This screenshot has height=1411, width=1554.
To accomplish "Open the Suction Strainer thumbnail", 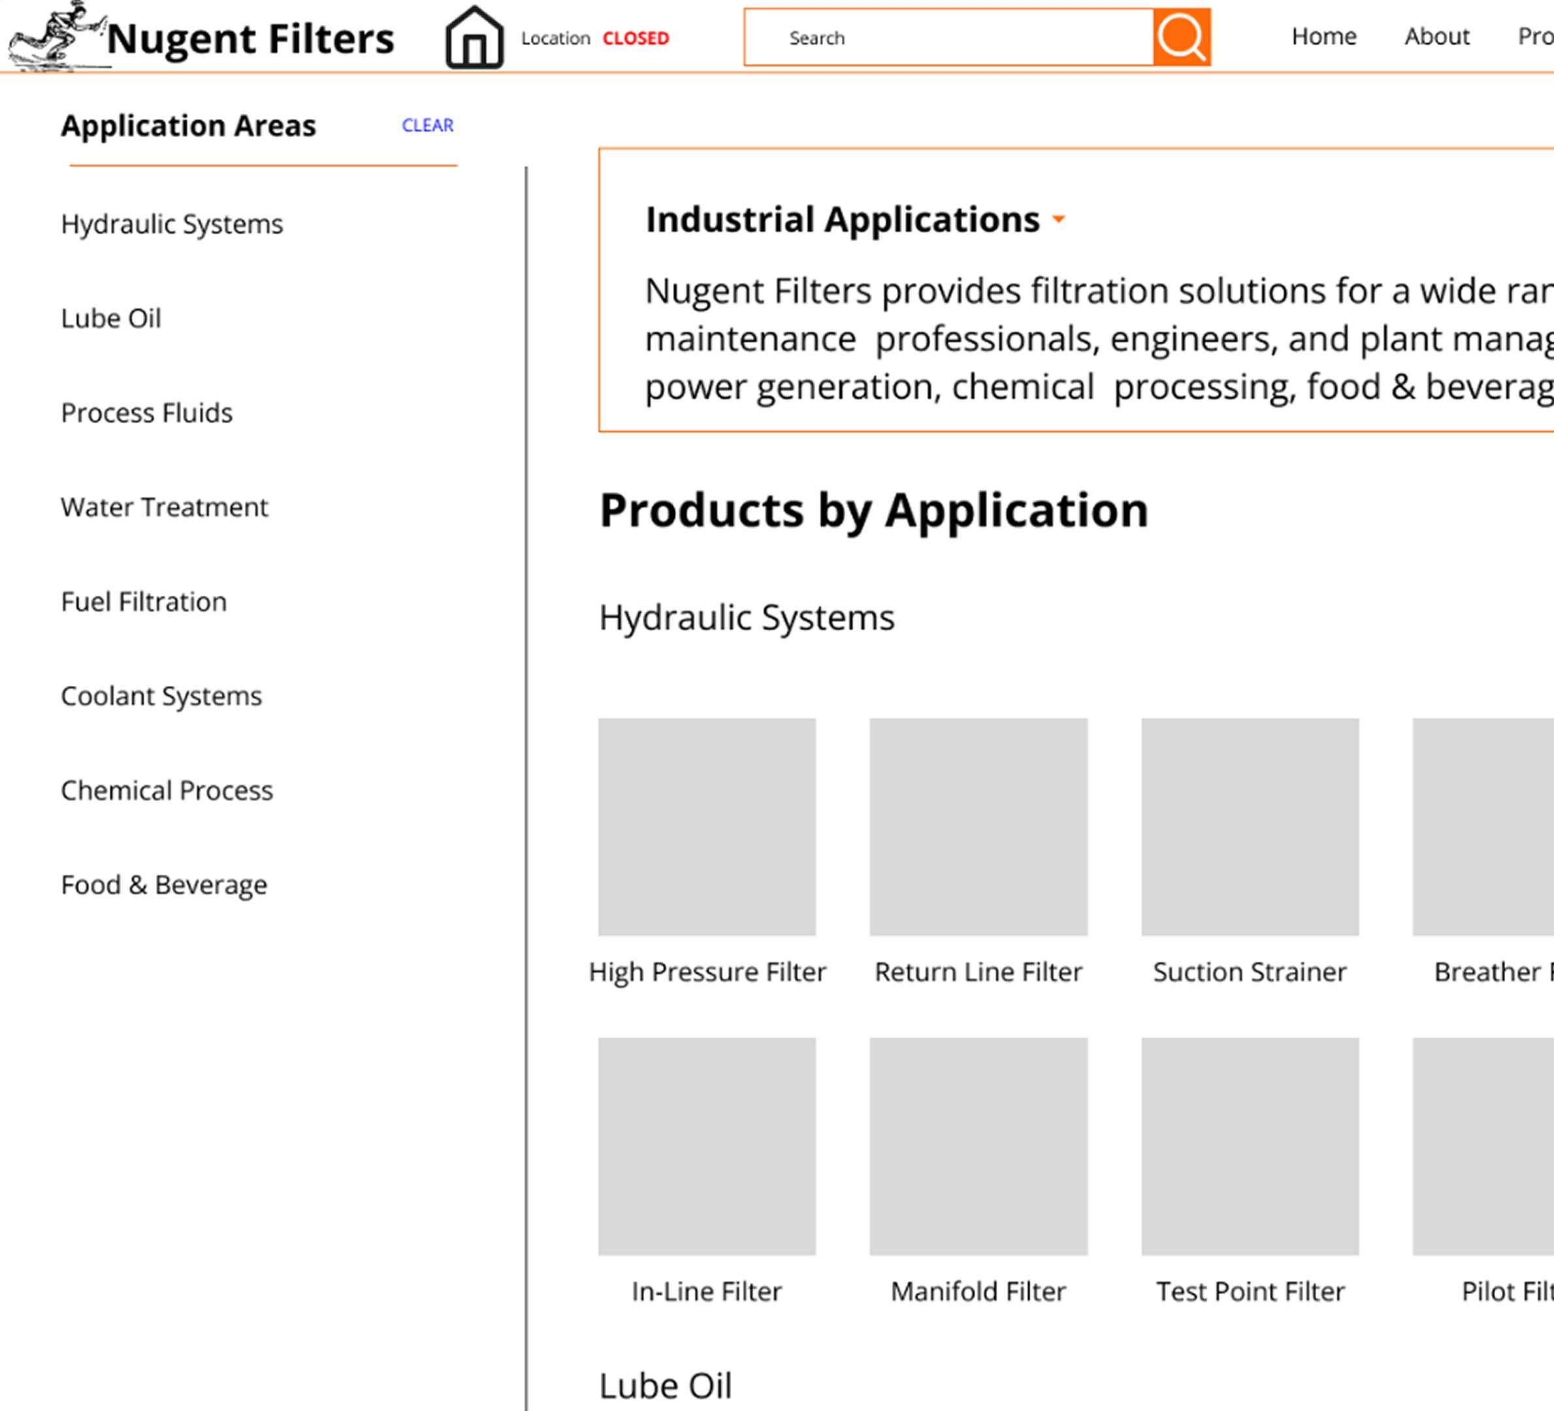I will click(1250, 827).
